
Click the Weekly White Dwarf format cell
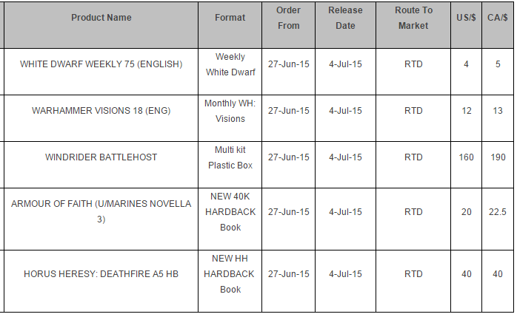point(230,64)
